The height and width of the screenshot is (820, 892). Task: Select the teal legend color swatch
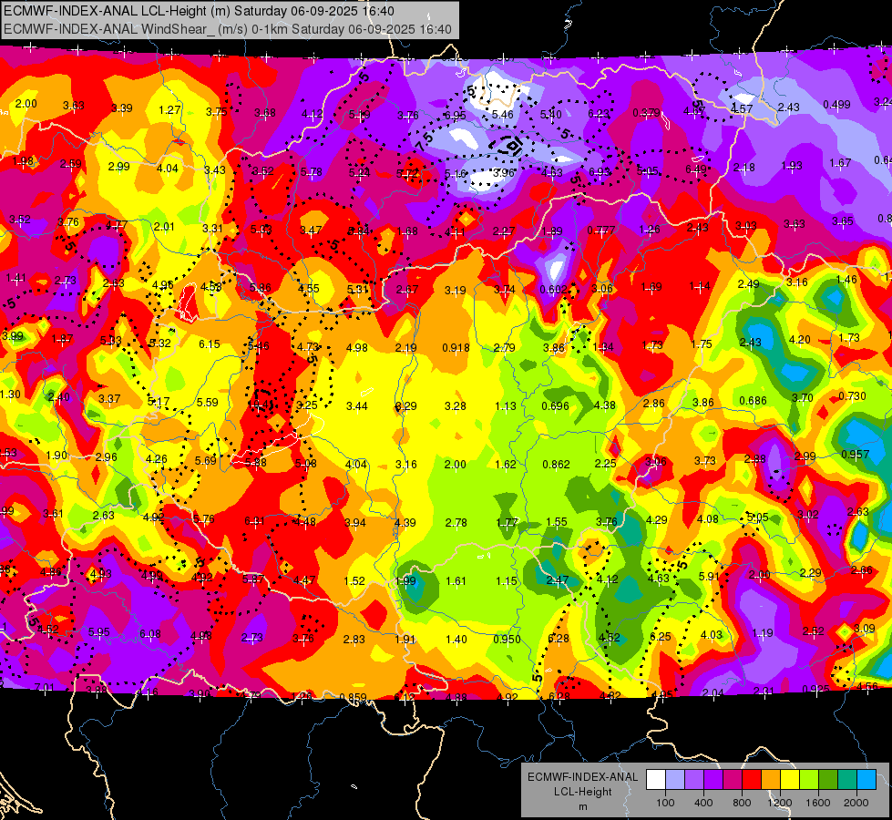[847, 780]
